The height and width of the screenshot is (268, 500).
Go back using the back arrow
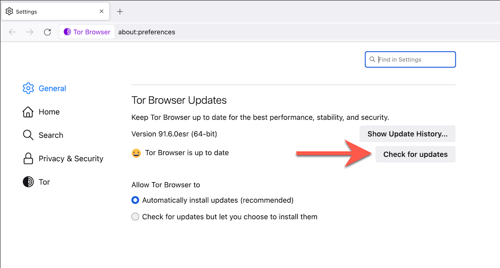click(12, 32)
